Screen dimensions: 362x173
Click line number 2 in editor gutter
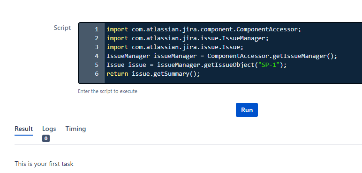point(97,38)
